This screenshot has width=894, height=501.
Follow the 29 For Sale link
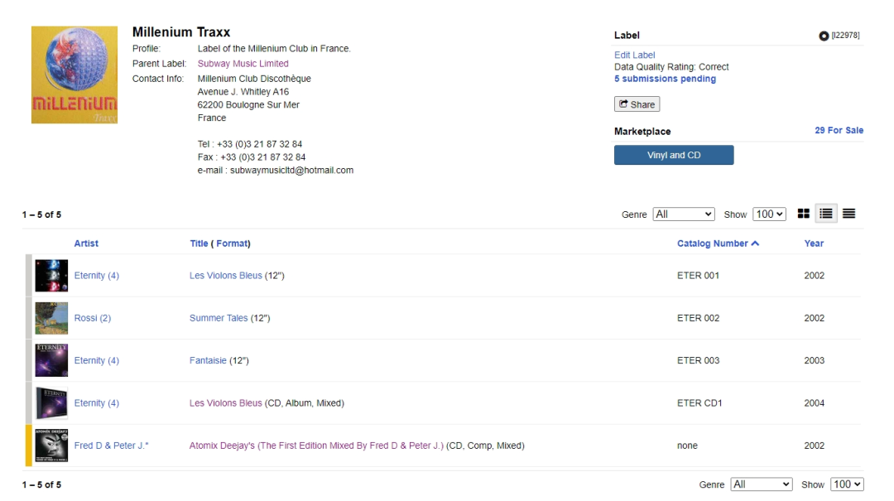coord(839,131)
